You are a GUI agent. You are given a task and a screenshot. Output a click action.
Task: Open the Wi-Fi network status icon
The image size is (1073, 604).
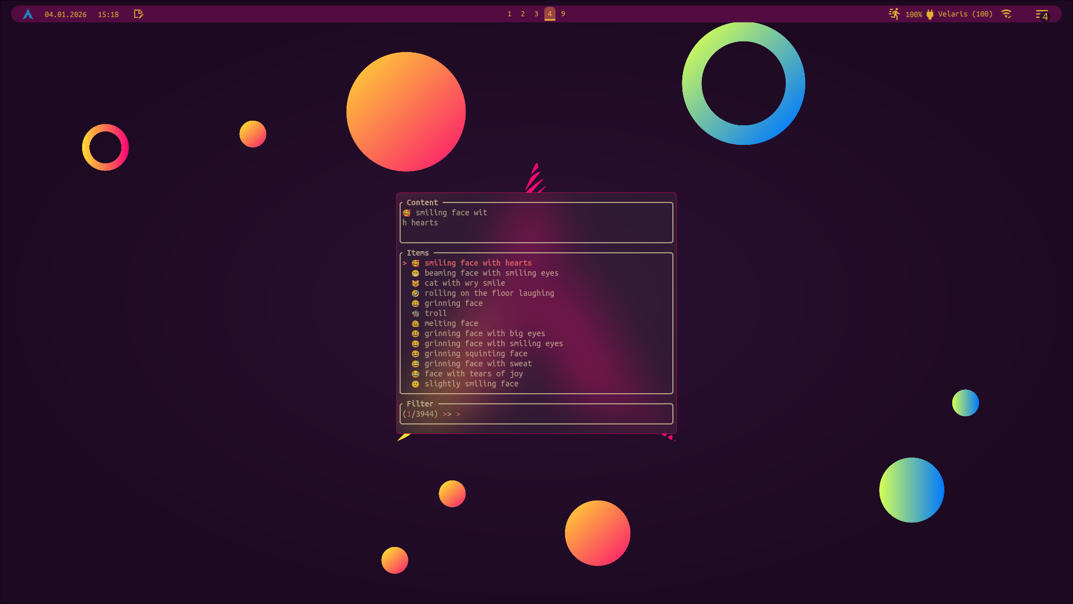click(1006, 14)
